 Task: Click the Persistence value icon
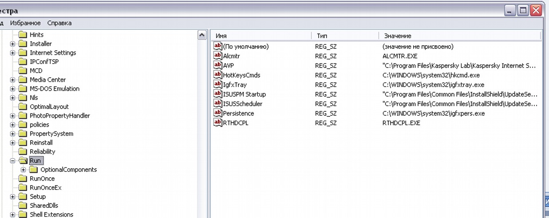[217, 113]
